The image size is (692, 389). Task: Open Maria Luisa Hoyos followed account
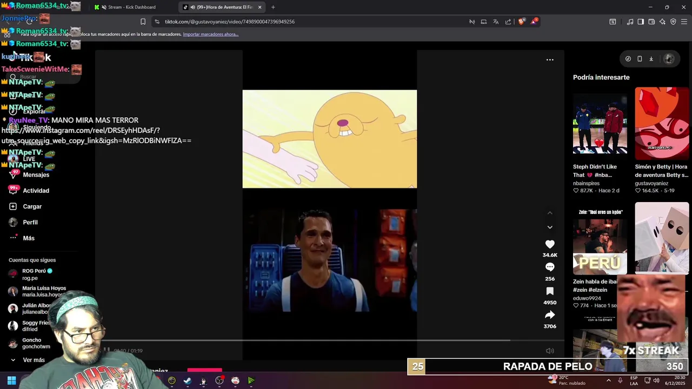[x=38, y=291]
